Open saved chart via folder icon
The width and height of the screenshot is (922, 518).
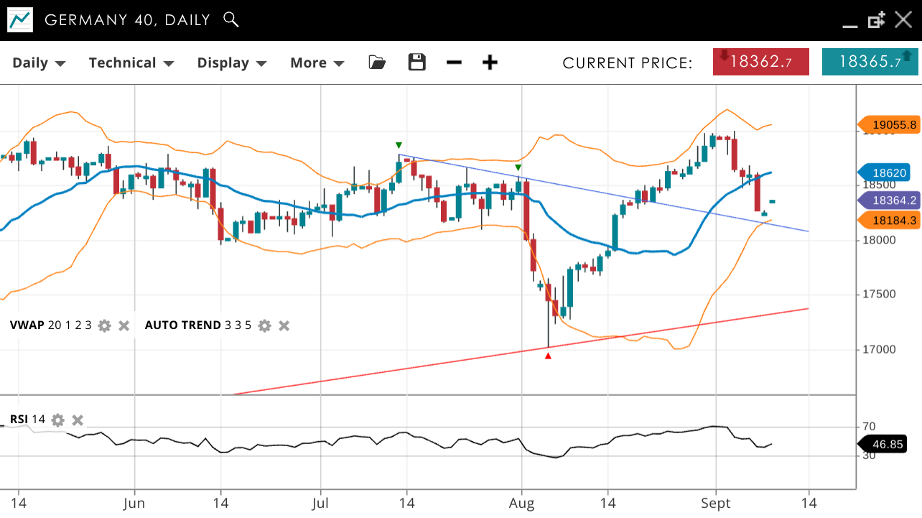(x=377, y=63)
